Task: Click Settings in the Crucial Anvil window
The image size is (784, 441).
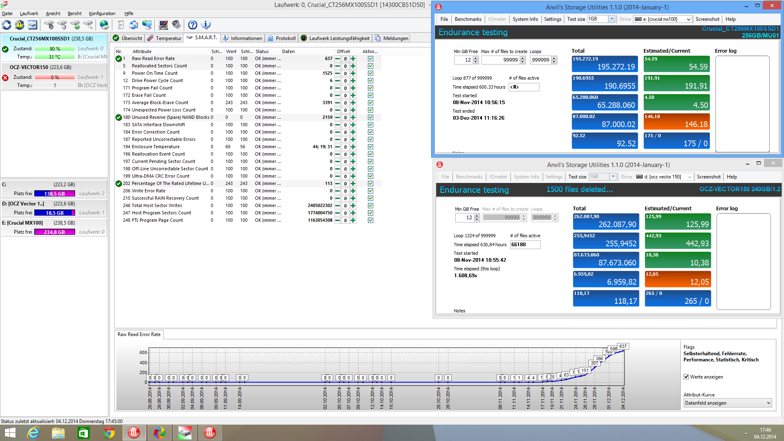Action: 552,19
